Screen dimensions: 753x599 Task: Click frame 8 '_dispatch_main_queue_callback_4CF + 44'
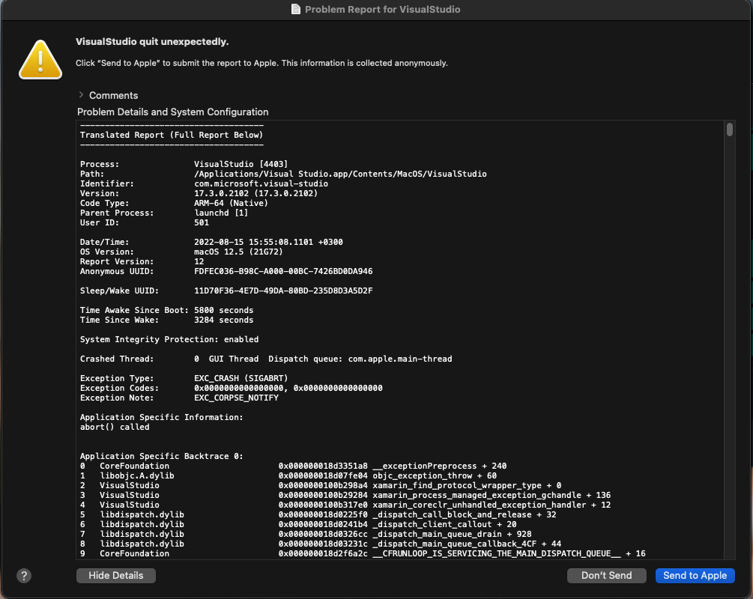[321, 544]
